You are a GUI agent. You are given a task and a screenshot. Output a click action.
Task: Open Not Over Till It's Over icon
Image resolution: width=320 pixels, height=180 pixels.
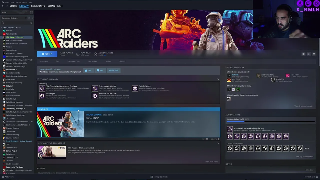coord(95,96)
